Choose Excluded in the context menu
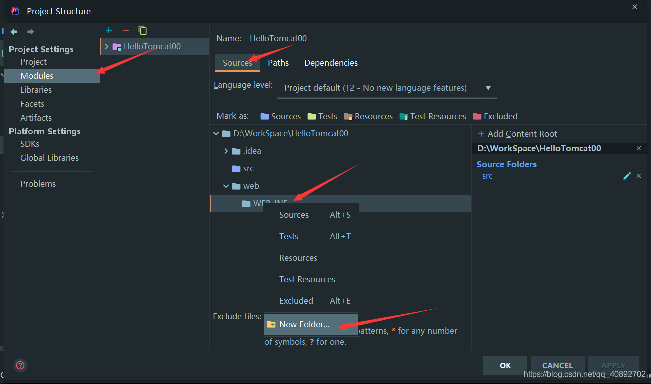 pyautogui.click(x=311, y=301)
